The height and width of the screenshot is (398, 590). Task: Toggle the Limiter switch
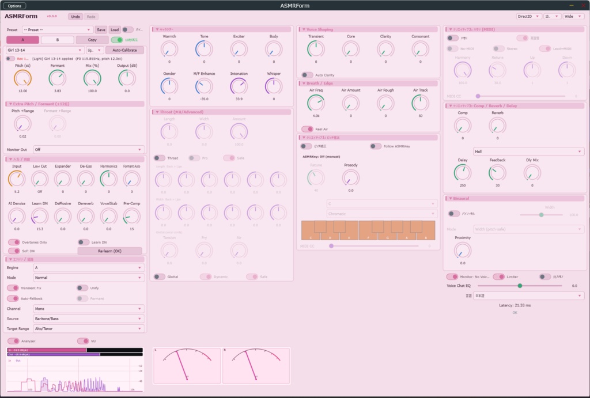tap(499, 277)
